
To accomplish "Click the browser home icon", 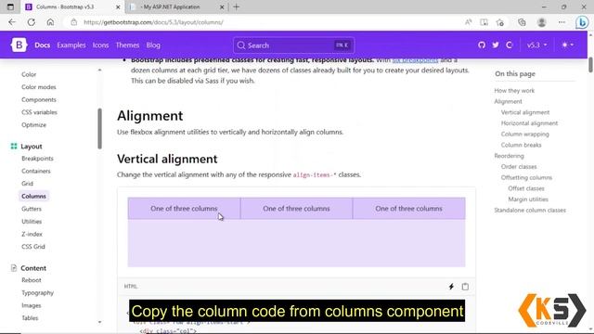I will point(50,22).
